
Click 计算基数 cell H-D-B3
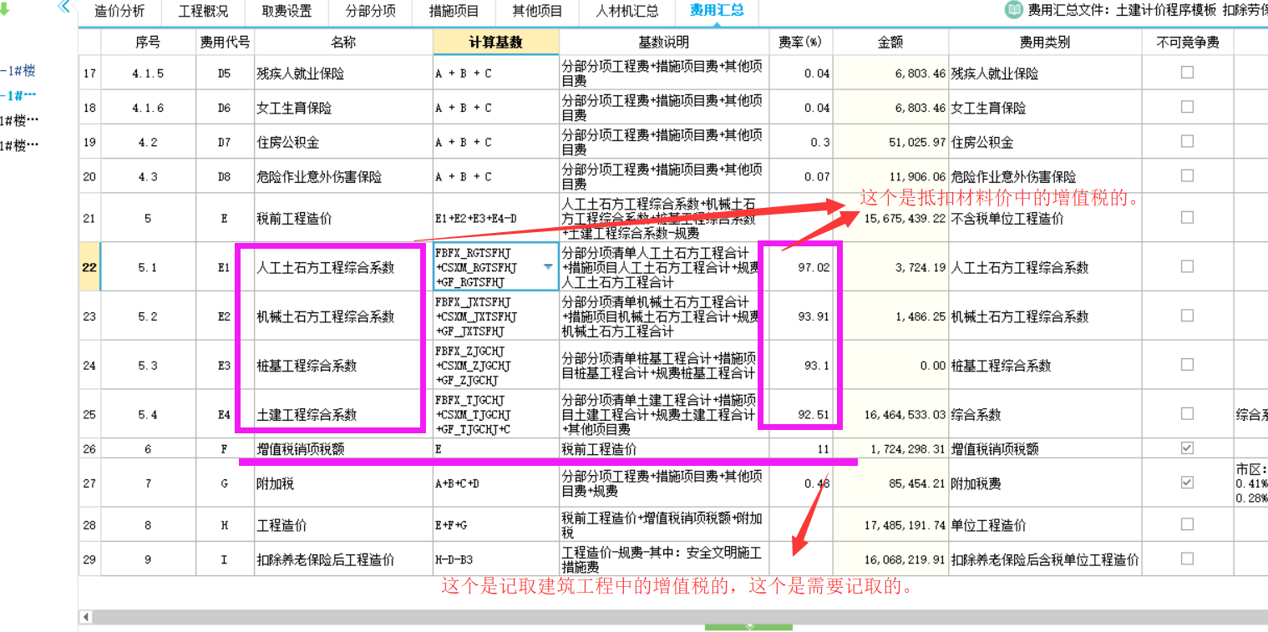(496, 559)
